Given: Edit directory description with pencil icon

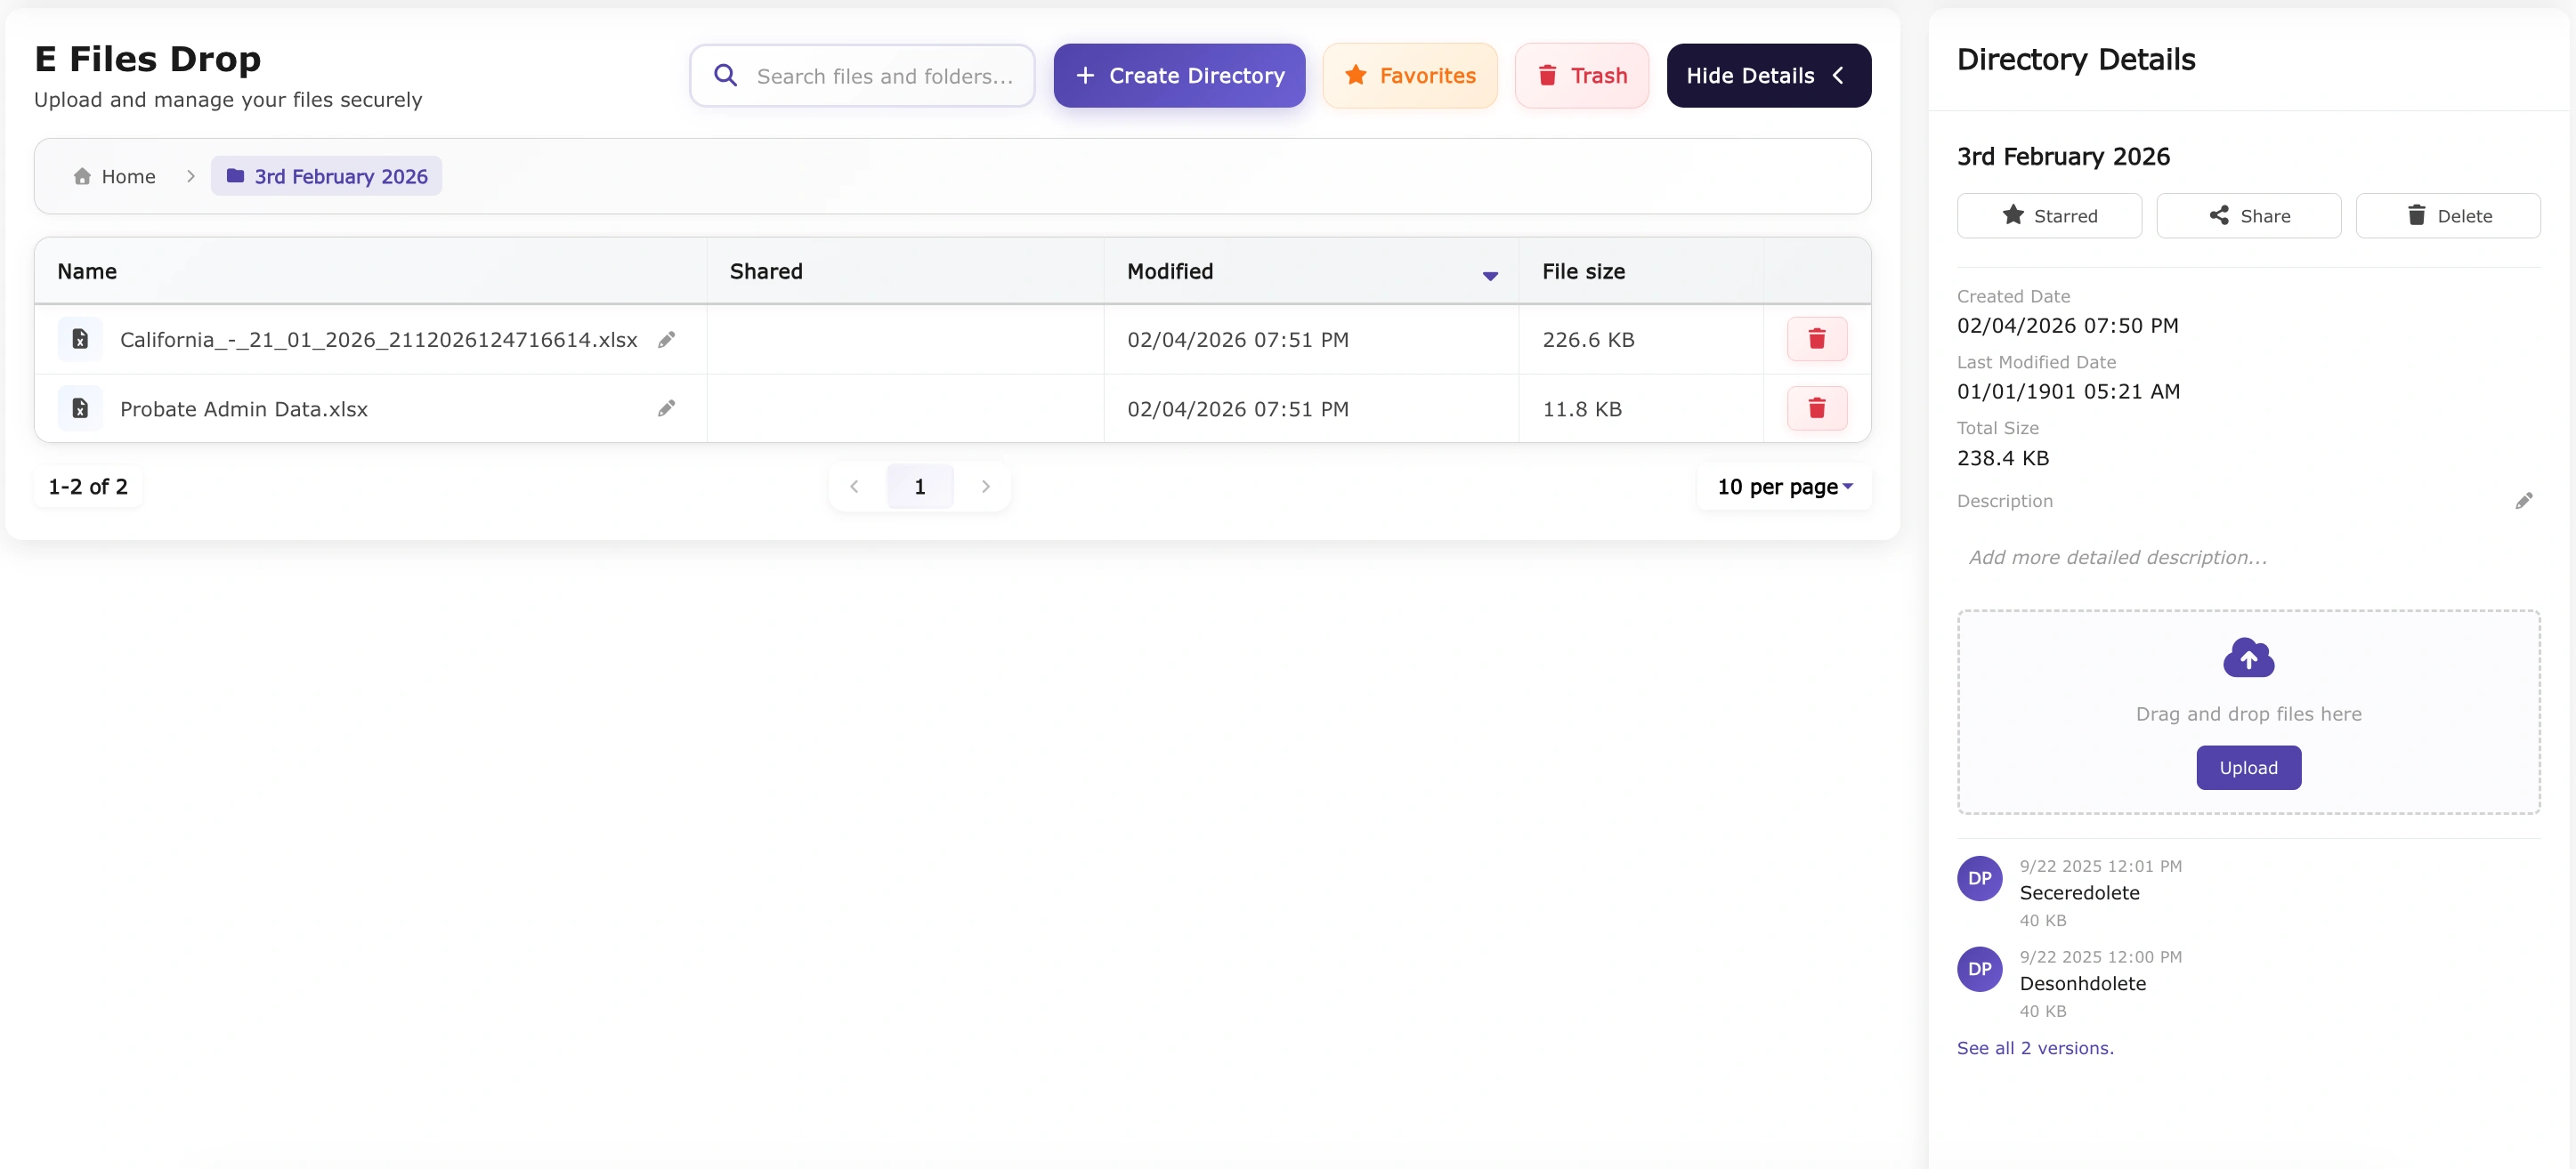Looking at the screenshot, I should pos(2525,501).
